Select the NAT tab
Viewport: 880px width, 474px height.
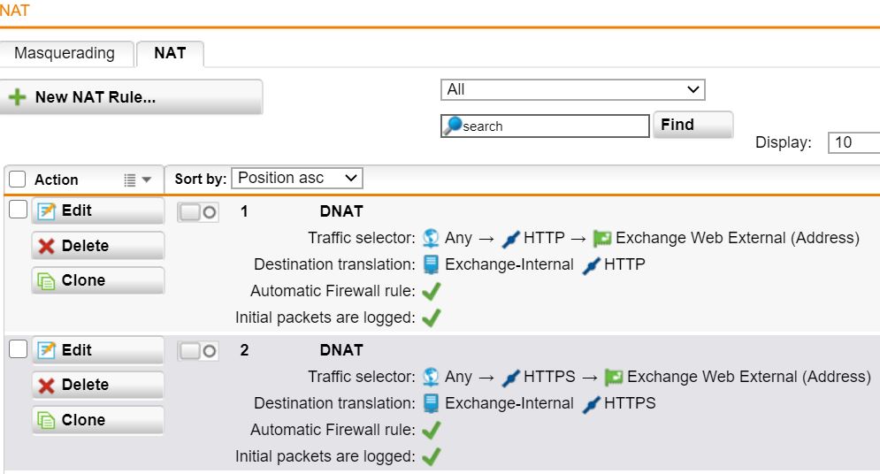170,53
